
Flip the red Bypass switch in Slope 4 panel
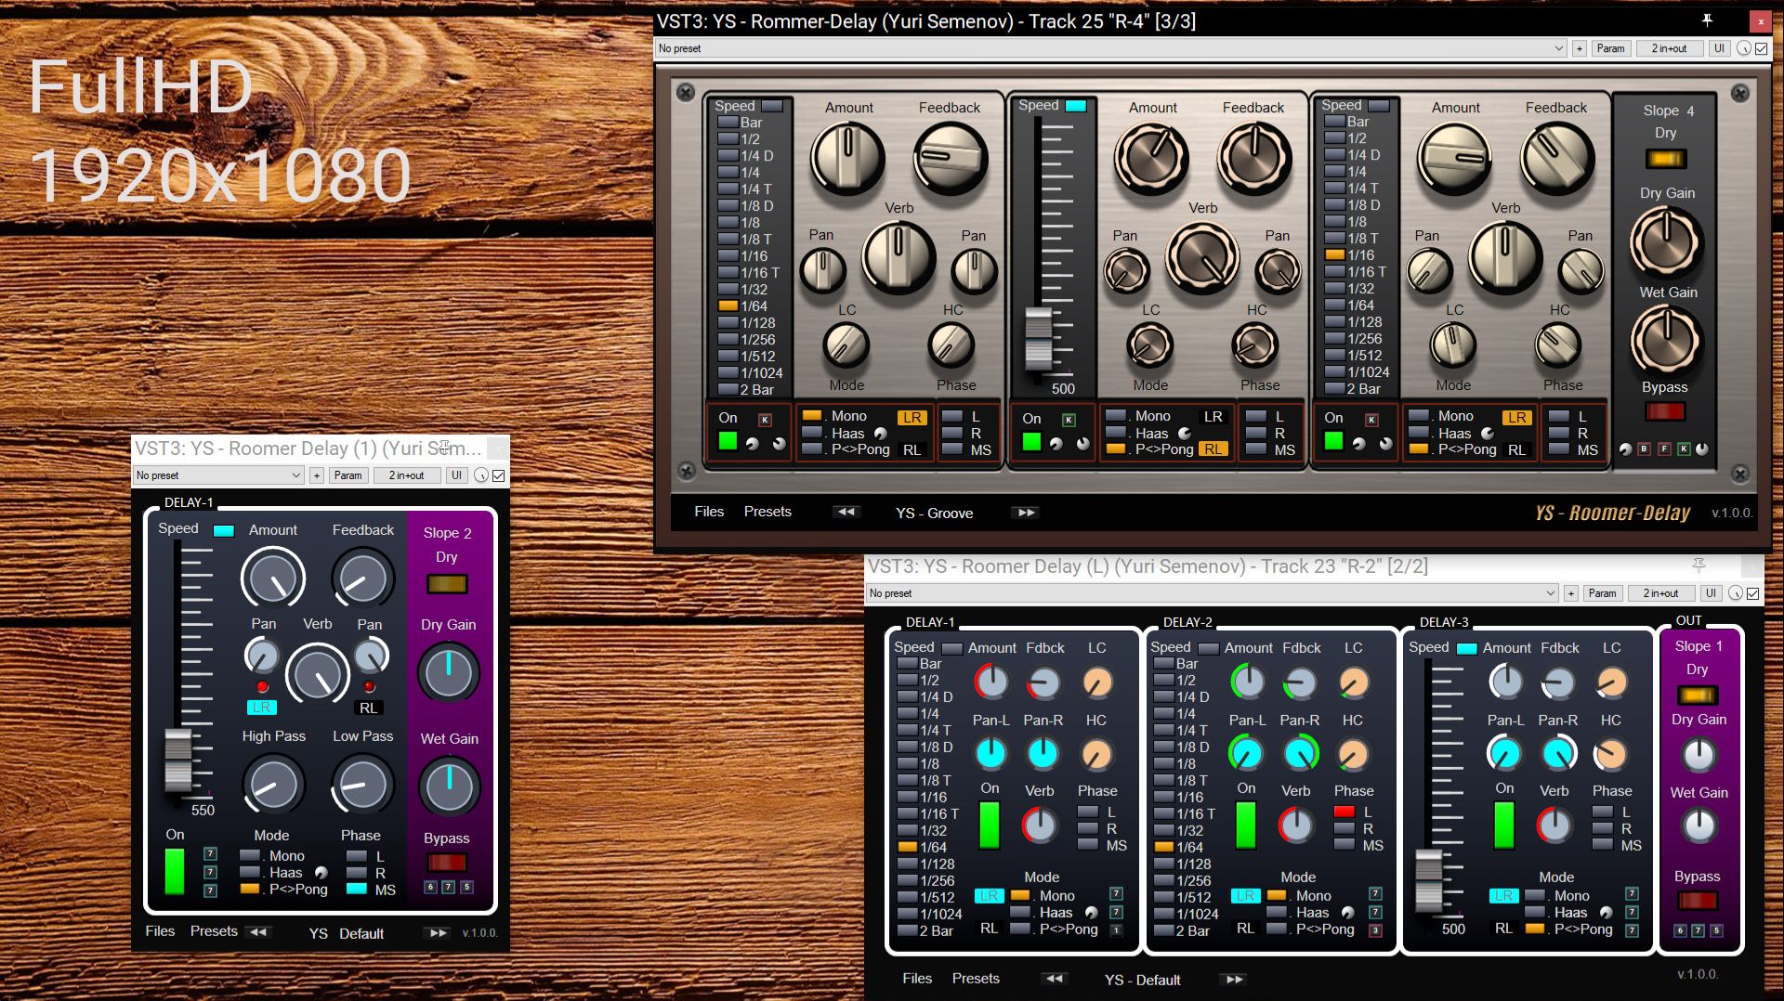(x=1665, y=412)
